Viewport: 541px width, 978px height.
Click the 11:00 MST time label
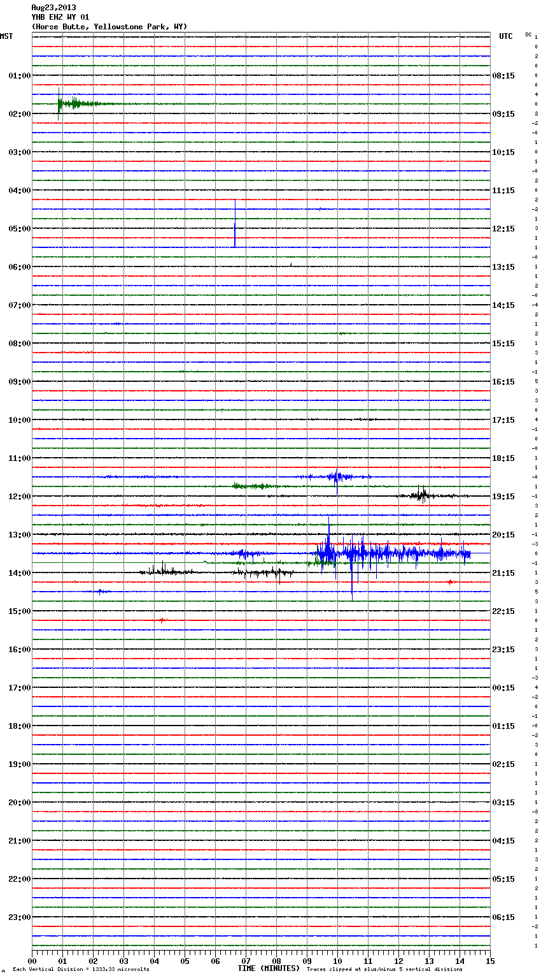click(20, 458)
